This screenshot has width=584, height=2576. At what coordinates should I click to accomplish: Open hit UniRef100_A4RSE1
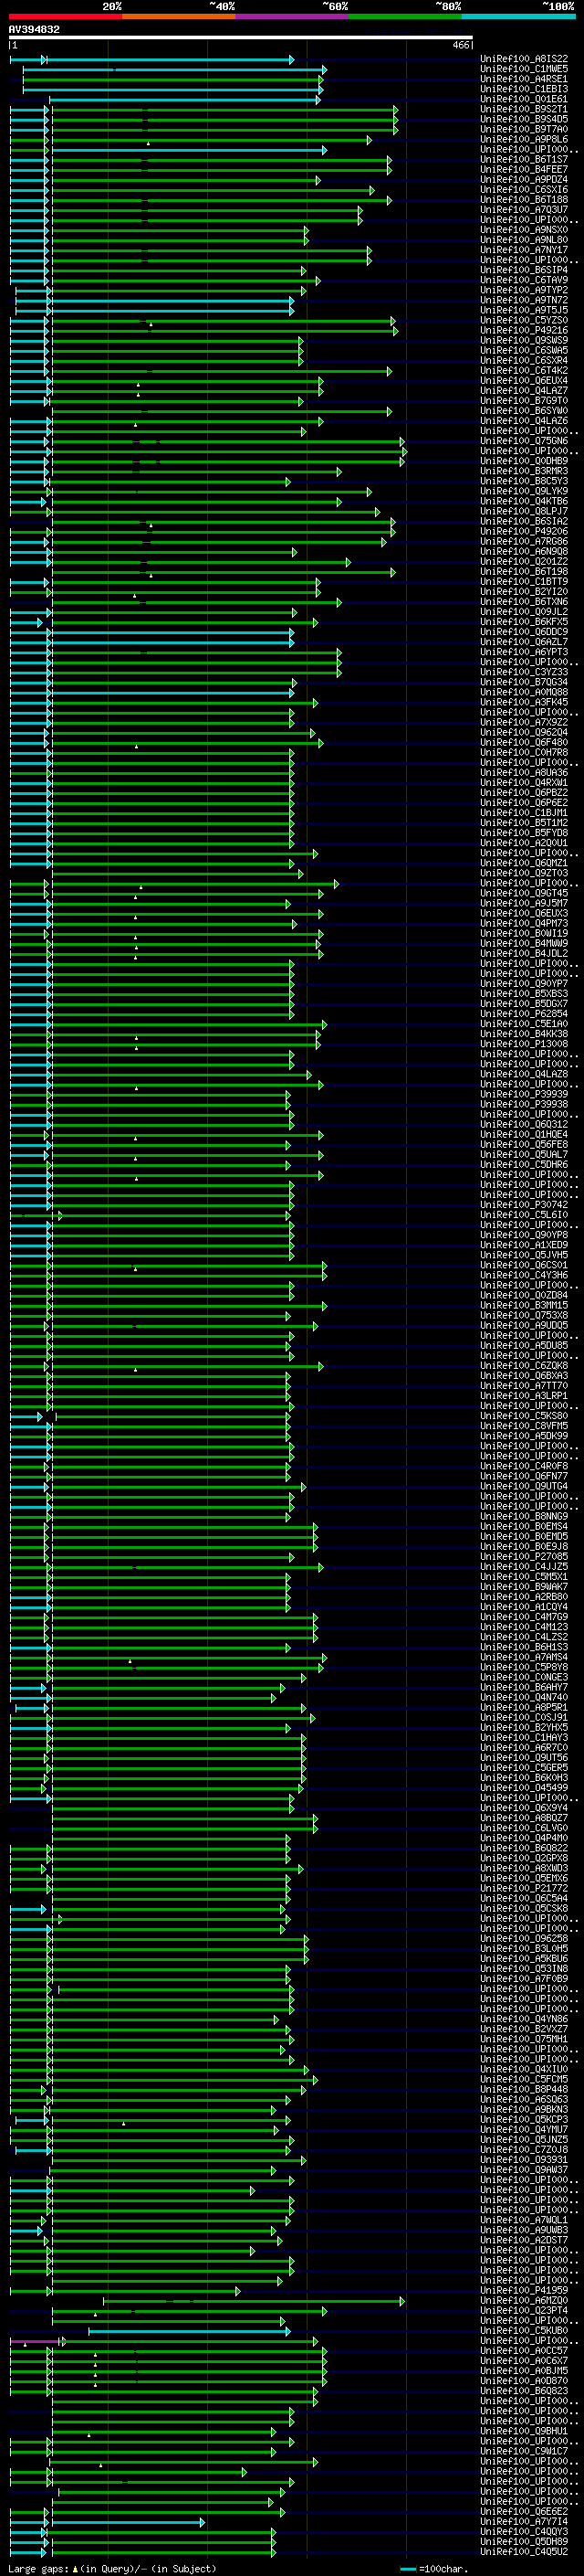coord(524,79)
